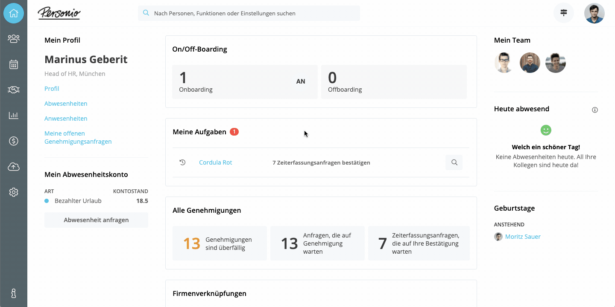This screenshot has width=615, height=307.
Task: Click the signpost icon in header
Action: [564, 13]
